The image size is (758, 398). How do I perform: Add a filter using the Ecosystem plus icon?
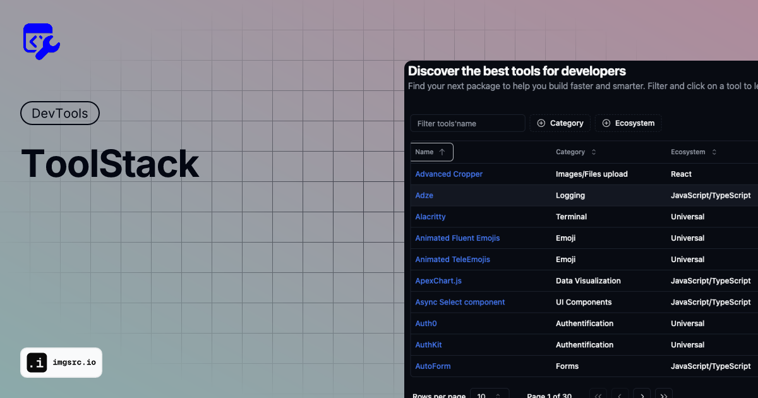[606, 123]
